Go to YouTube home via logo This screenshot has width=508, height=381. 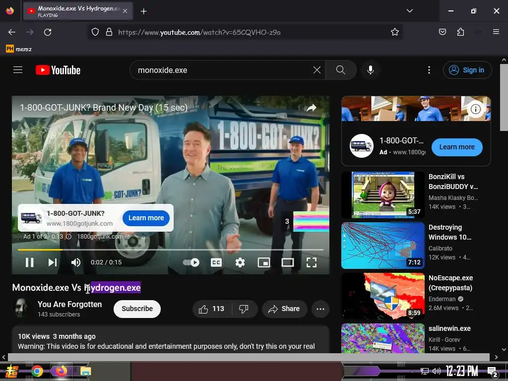click(x=58, y=70)
